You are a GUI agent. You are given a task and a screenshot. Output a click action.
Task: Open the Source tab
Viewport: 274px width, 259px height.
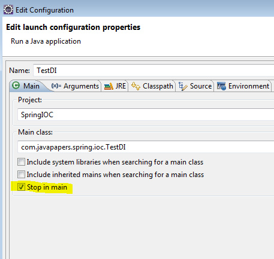[x=195, y=86]
